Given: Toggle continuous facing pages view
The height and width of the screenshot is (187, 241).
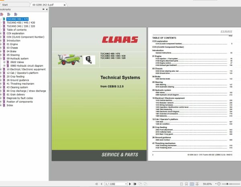Looking at the screenshot, I should (197, 184).
